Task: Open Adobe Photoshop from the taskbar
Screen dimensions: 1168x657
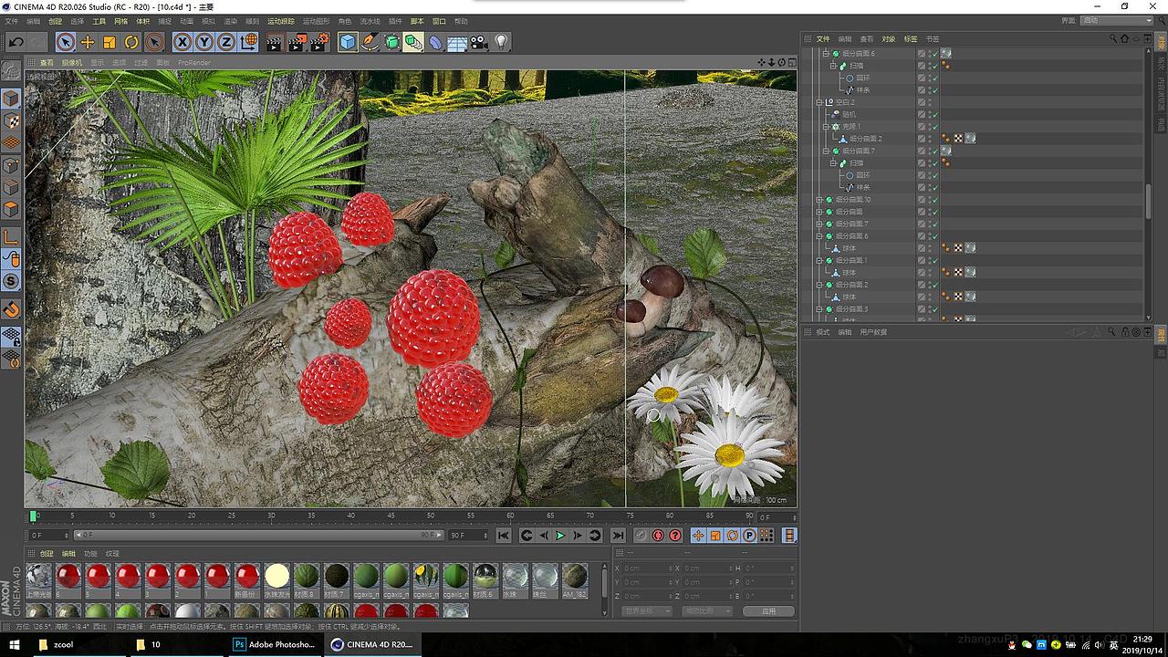Action: click(275, 644)
